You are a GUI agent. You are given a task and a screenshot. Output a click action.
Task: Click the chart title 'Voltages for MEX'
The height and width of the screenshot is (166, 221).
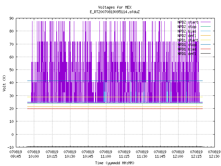115,7
